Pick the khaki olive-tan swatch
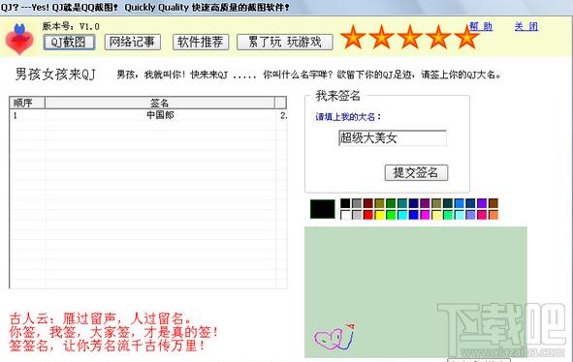573x362 pixels. [x=436, y=203]
